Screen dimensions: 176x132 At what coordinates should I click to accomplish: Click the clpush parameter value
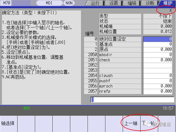tap(158, 76)
